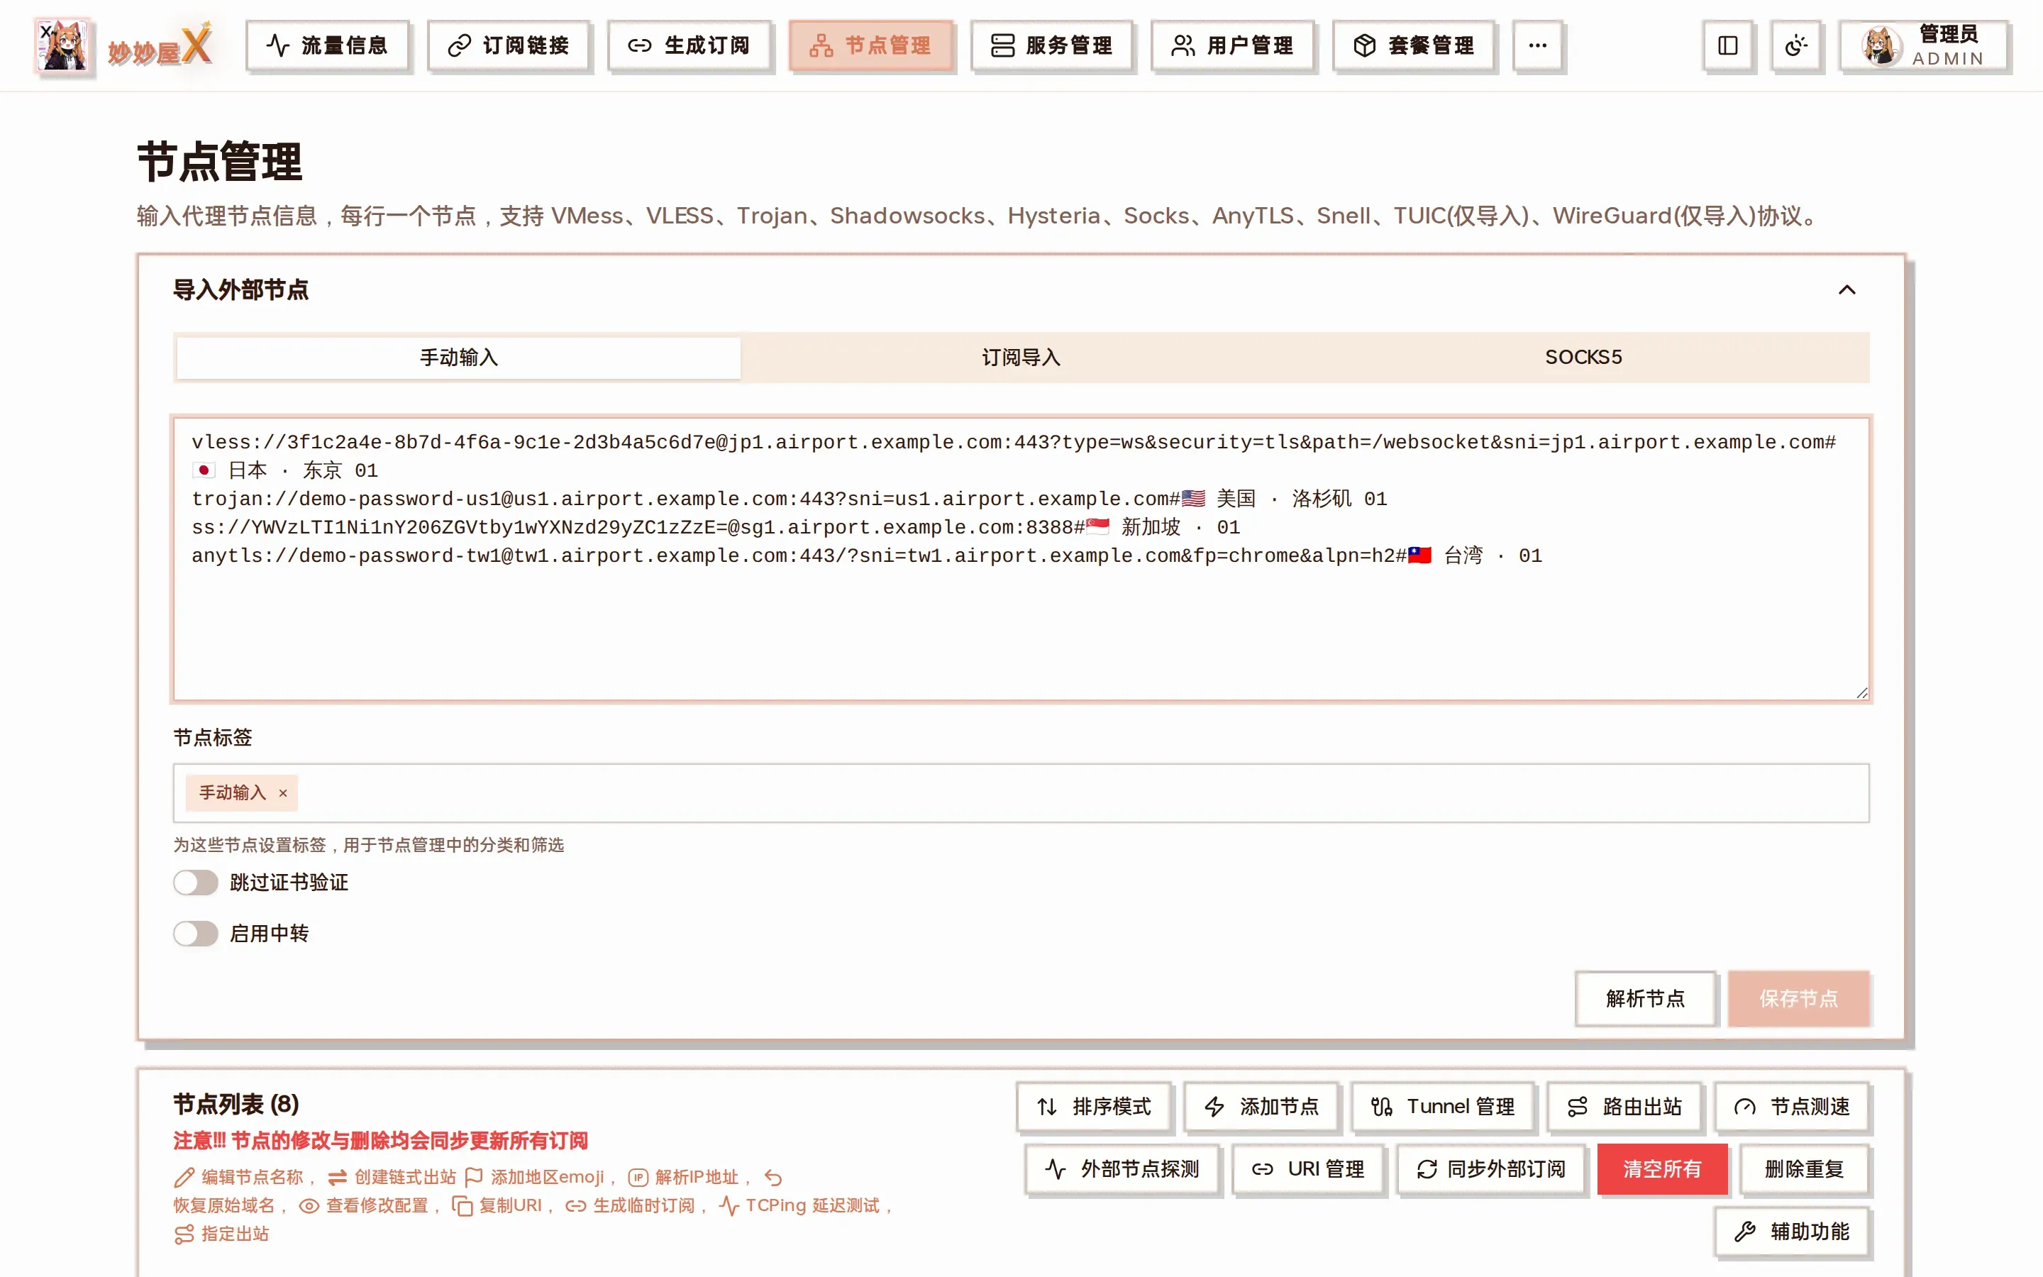Click the resize handle of the textarea
Viewport: 2043px width, 1277px height.
pyautogui.click(x=1861, y=692)
